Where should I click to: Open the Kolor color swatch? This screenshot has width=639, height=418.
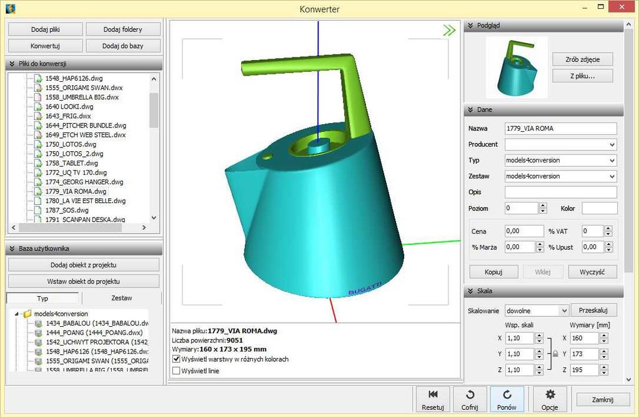[599, 209]
